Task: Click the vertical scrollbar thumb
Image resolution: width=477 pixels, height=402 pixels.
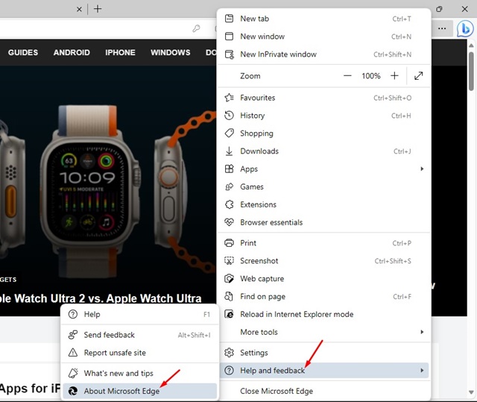Action: 471,71
